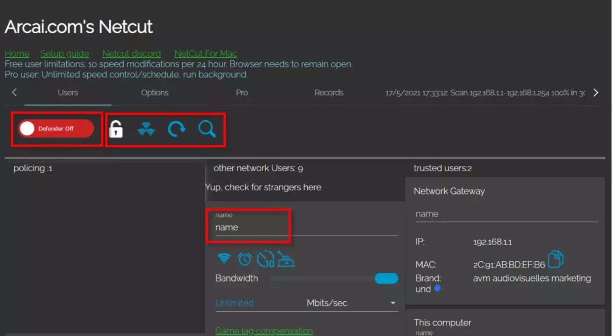The height and width of the screenshot is (336, 612).
Task: Open the alarm clock schedule icon
Action: click(244, 259)
